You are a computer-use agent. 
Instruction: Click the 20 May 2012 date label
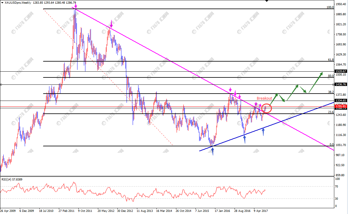coord(106,211)
